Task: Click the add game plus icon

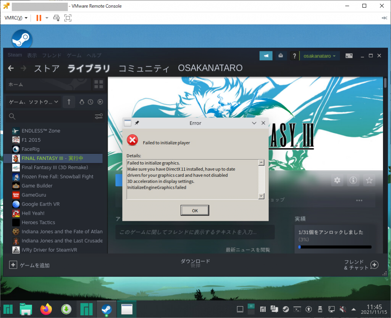Action: click(x=13, y=265)
